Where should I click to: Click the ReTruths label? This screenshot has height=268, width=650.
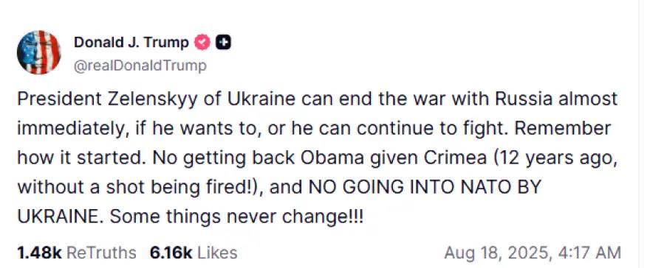click(x=101, y=253)
